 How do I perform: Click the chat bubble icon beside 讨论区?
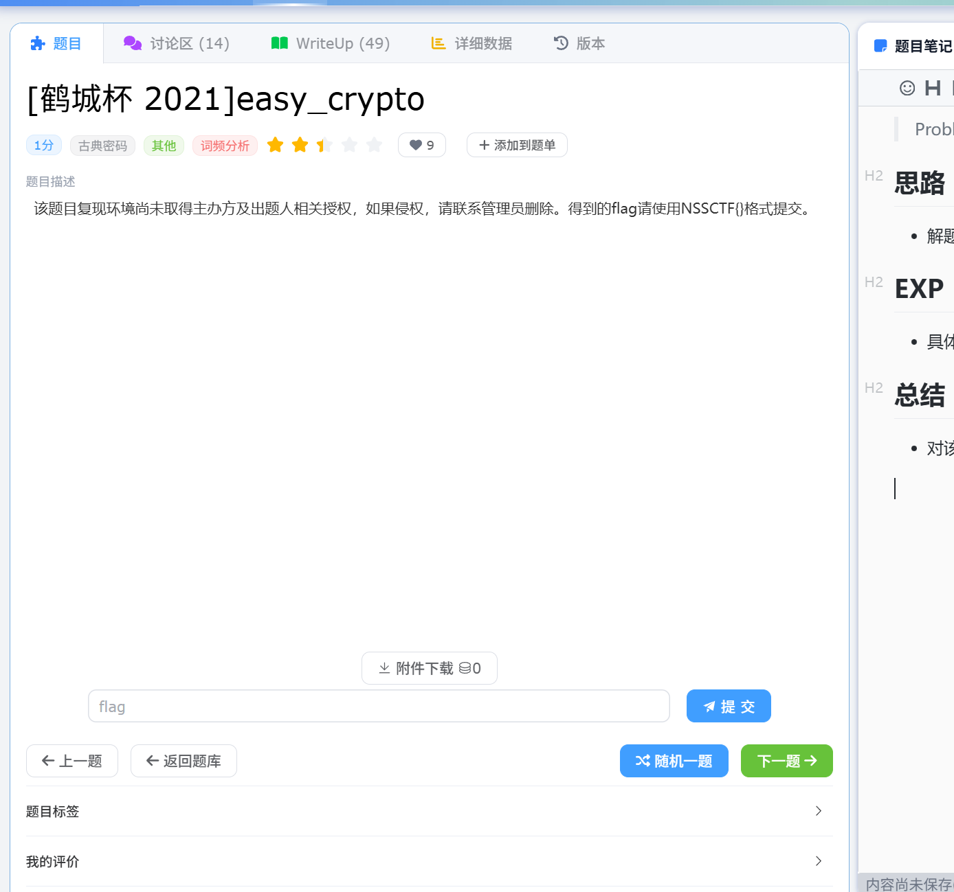click(x=131, y=43)
